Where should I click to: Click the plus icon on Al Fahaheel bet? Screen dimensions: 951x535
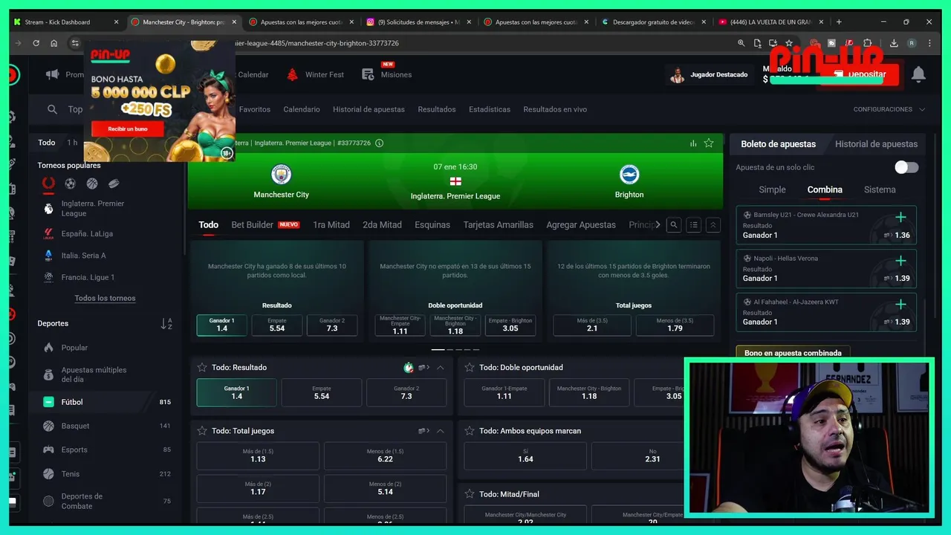click(x=900, y=304)
